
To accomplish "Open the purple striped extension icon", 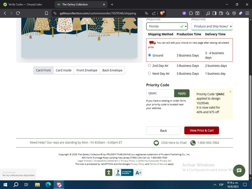I will (x=241, y=13).
